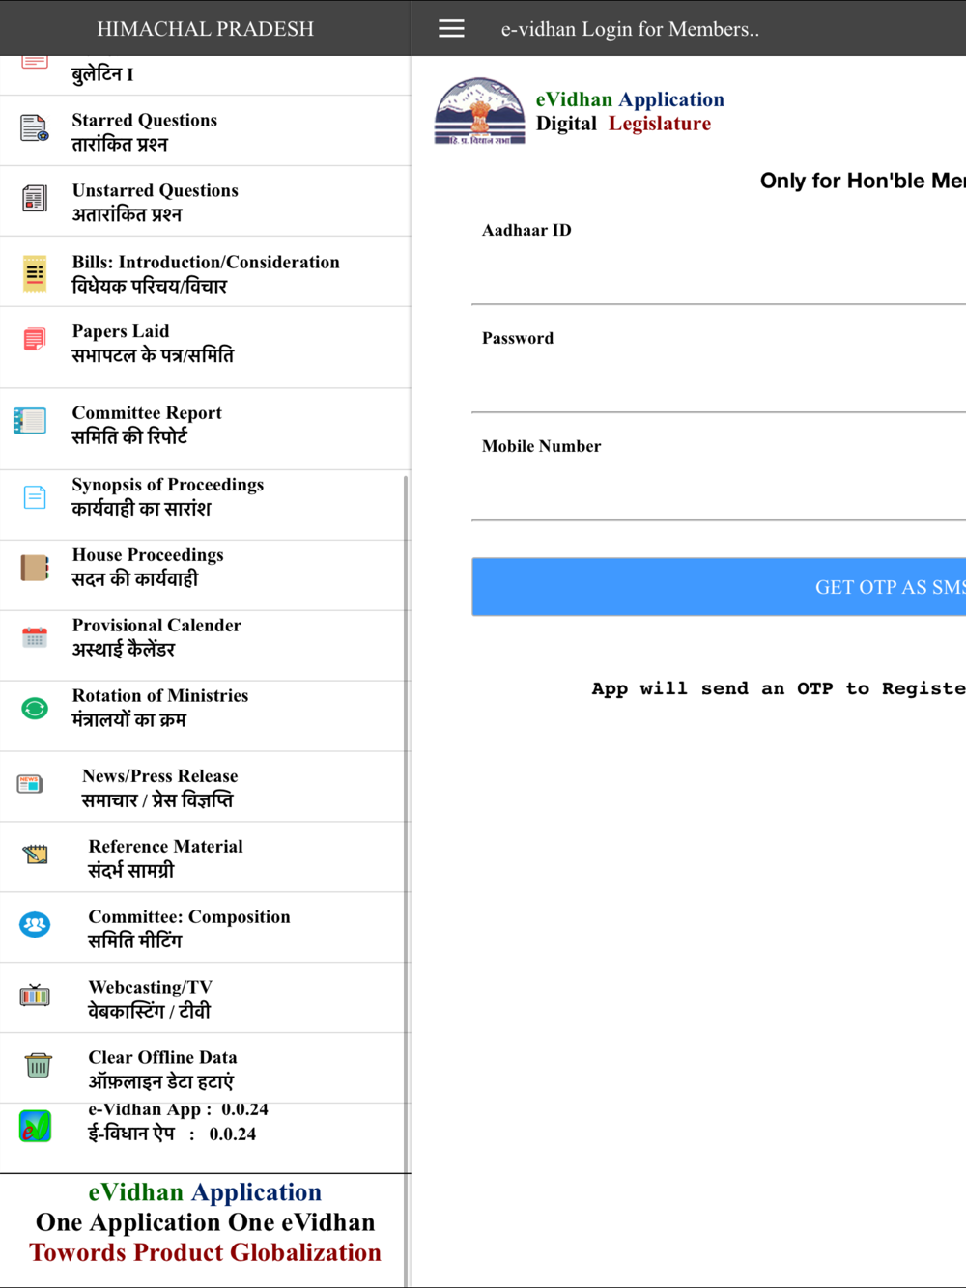This screenshot has height=1288, width=966.
Task: Click the 'Only for Hon'ble' notice text
Action: click(863, 181)
